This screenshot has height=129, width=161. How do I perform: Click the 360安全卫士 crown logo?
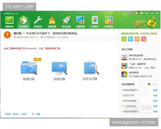146,23
